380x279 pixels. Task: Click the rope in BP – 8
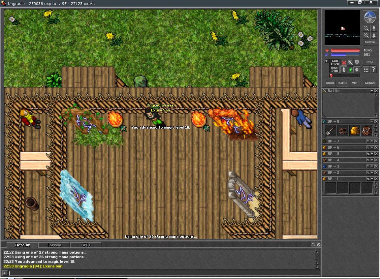342,131
